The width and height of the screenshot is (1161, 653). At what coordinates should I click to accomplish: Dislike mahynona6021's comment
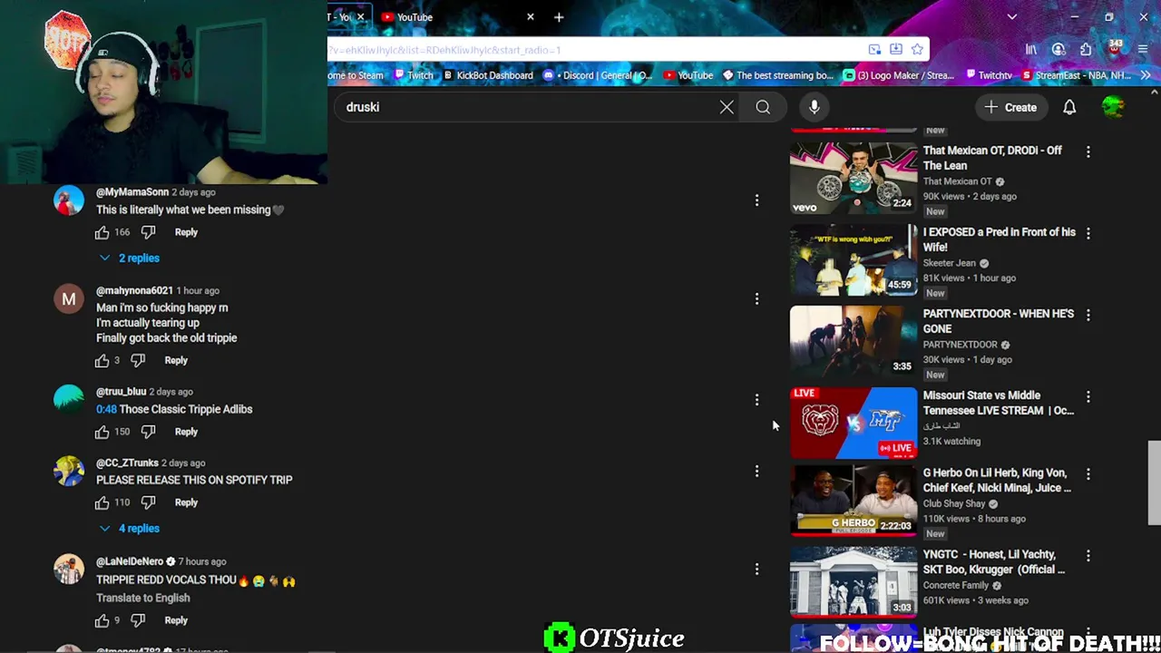coord(138,360)
